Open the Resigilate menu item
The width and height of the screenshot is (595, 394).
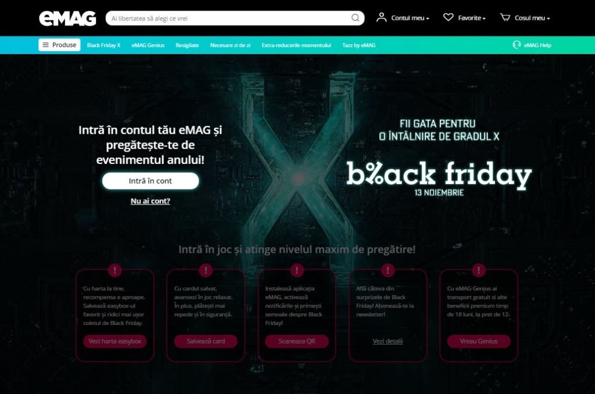pos(187,45)
